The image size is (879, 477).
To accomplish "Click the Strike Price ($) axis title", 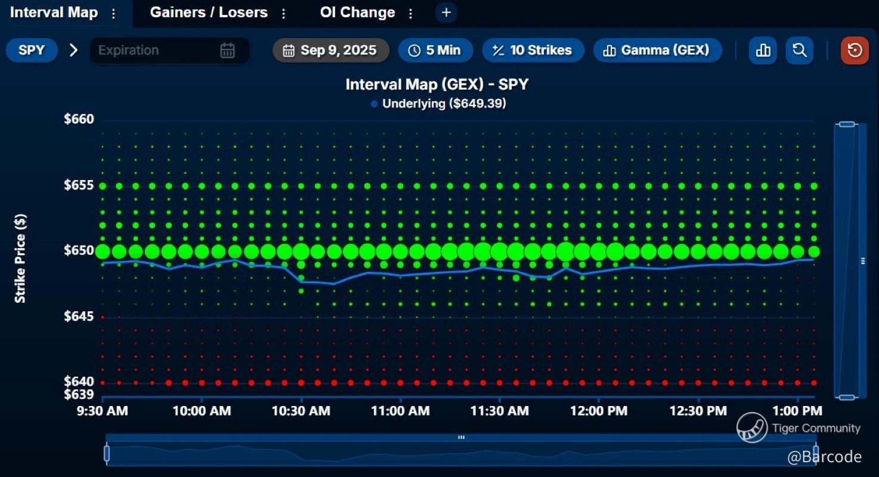I will (20, 259).
